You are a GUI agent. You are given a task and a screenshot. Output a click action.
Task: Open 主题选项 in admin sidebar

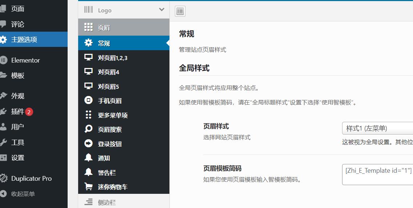[34, 39]
